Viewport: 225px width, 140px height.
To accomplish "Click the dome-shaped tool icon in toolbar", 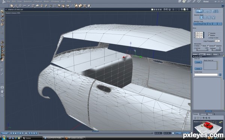I will point(37,6).
